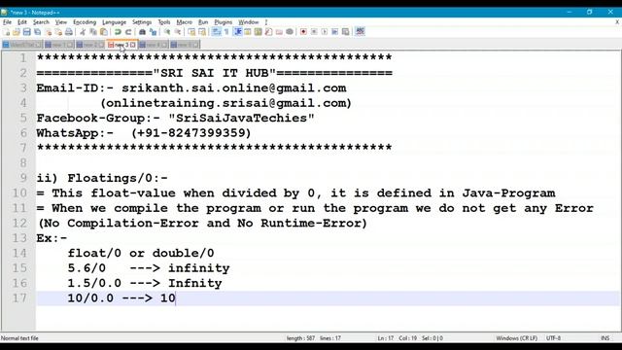Click the Print toolbar icon
The image size is (622, 350).
[x=69, y=32]
